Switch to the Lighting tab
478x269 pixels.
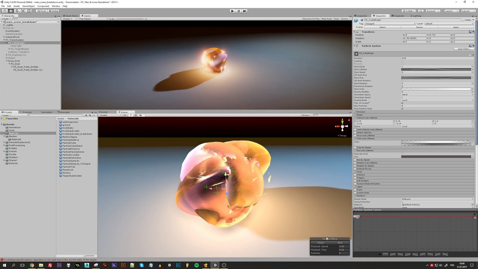coord(416,16)
